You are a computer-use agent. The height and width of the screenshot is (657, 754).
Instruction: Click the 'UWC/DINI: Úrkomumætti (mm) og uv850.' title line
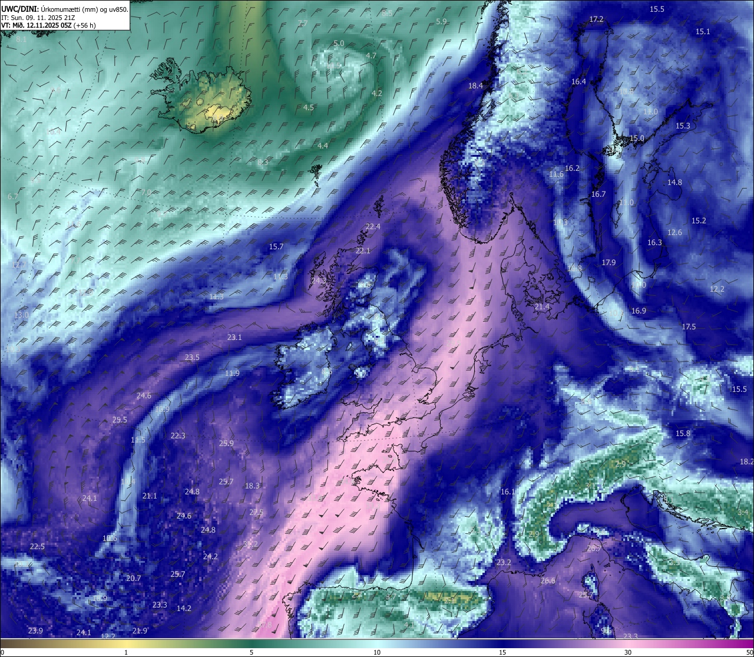point(64,9)
